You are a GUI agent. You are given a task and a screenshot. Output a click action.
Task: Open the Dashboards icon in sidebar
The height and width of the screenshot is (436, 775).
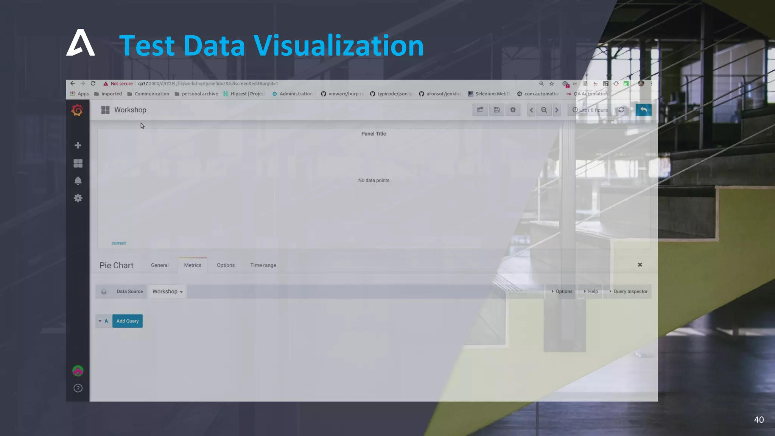click(x=78, y=163)
